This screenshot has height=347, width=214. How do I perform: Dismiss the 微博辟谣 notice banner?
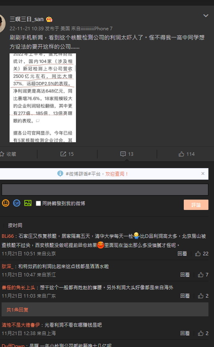pos(203,174)
